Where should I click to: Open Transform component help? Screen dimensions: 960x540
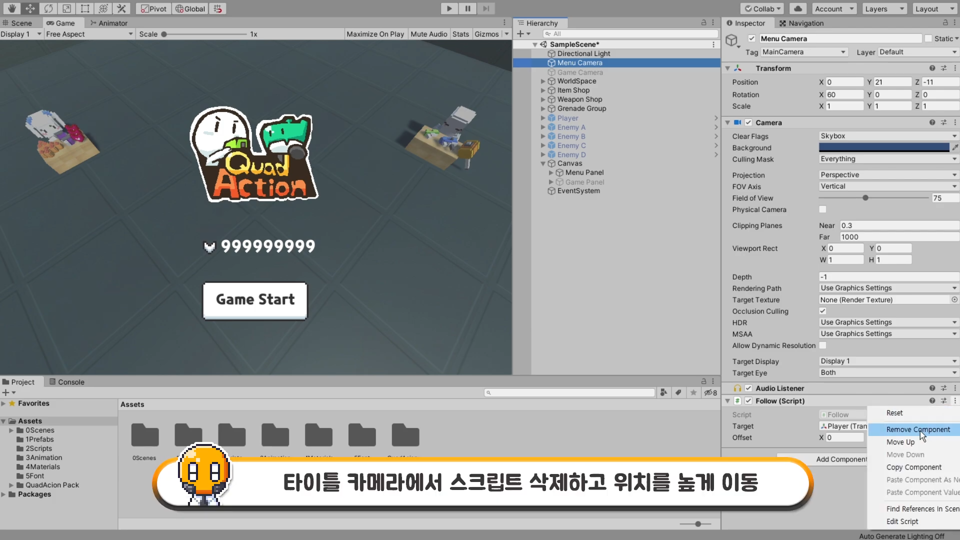932,68
